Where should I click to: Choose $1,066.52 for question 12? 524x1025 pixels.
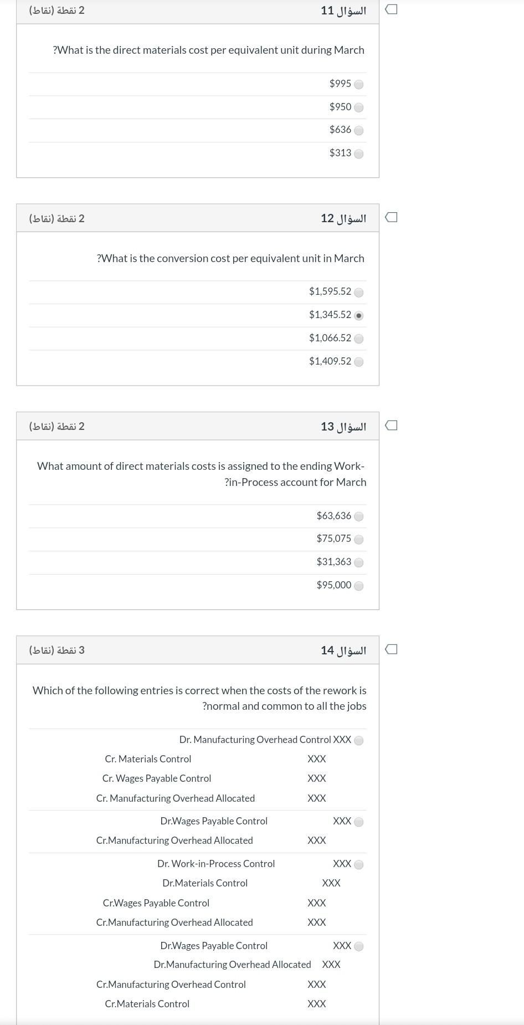click(359, 339)
